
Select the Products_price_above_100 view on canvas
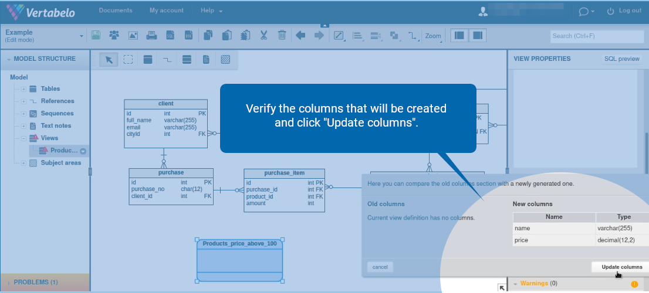coord(239,260)
